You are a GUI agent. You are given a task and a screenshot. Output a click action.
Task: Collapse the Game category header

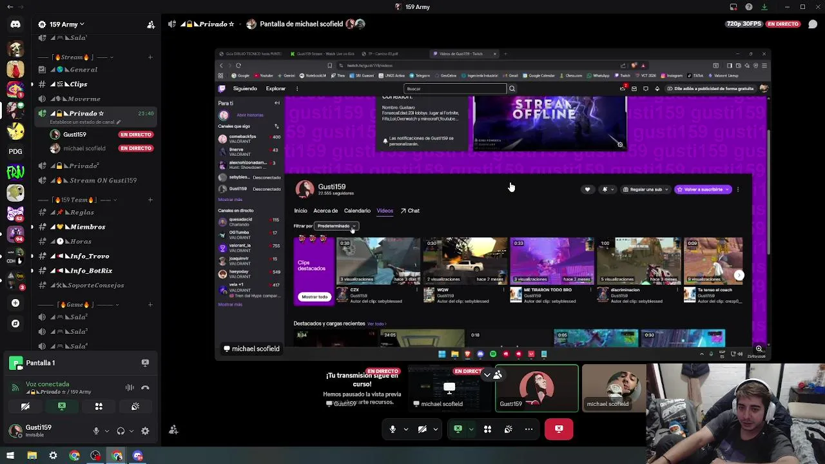[x=79, y=304]
